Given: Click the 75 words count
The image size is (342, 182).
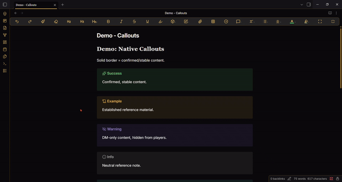Looking at the screenshot, I should pos(299,179).
